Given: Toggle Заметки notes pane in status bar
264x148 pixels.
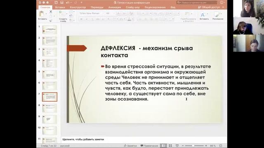Looking at the screenshot, I should coord(130,146).
